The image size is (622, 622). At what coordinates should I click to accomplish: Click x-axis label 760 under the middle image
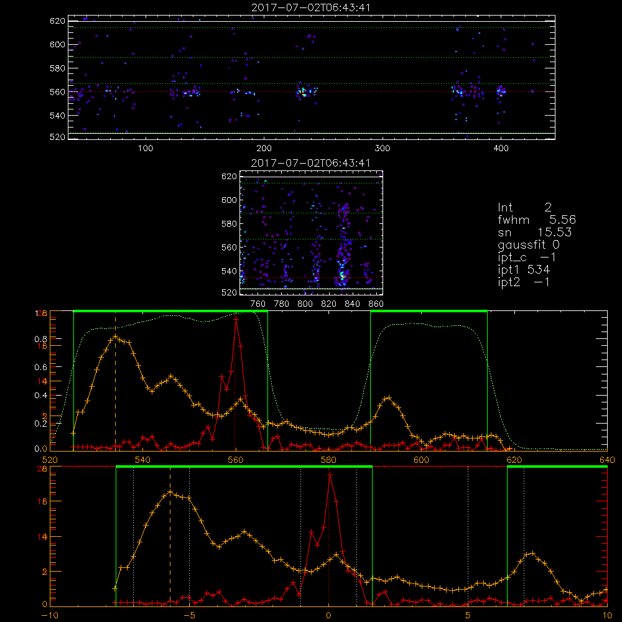click(x=258, y=304)
